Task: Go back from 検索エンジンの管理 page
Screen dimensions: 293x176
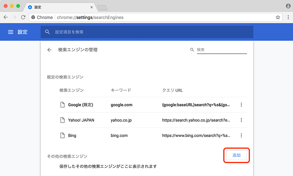Action: click(49, 50)
